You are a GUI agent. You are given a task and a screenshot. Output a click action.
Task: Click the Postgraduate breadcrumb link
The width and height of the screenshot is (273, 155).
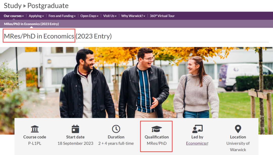pos(48,6)
